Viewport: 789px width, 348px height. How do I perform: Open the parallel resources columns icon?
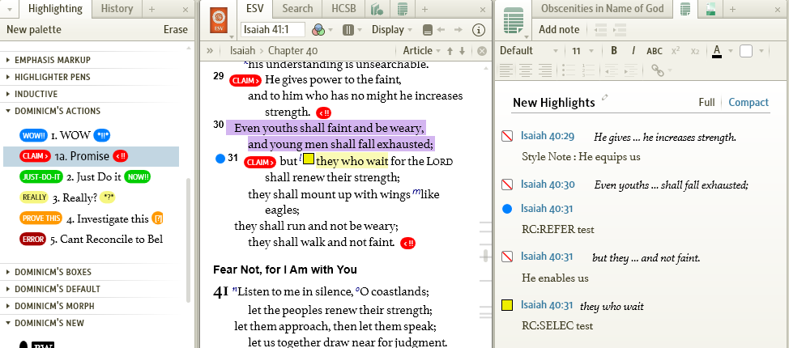click(348, 30)
